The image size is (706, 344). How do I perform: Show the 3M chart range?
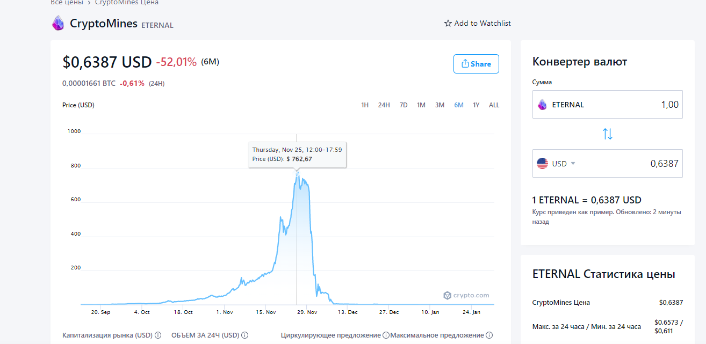pos(440,105)
